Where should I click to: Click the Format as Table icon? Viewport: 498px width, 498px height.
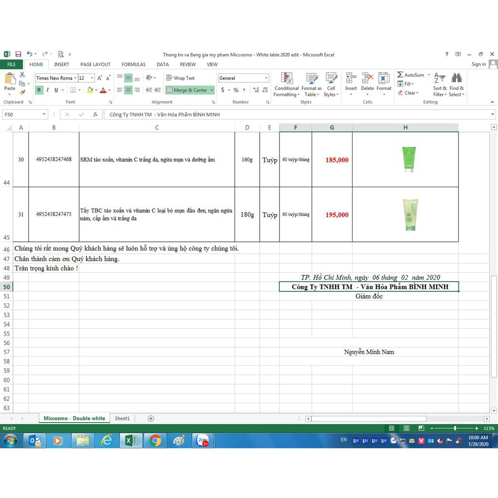click(312, 78)
